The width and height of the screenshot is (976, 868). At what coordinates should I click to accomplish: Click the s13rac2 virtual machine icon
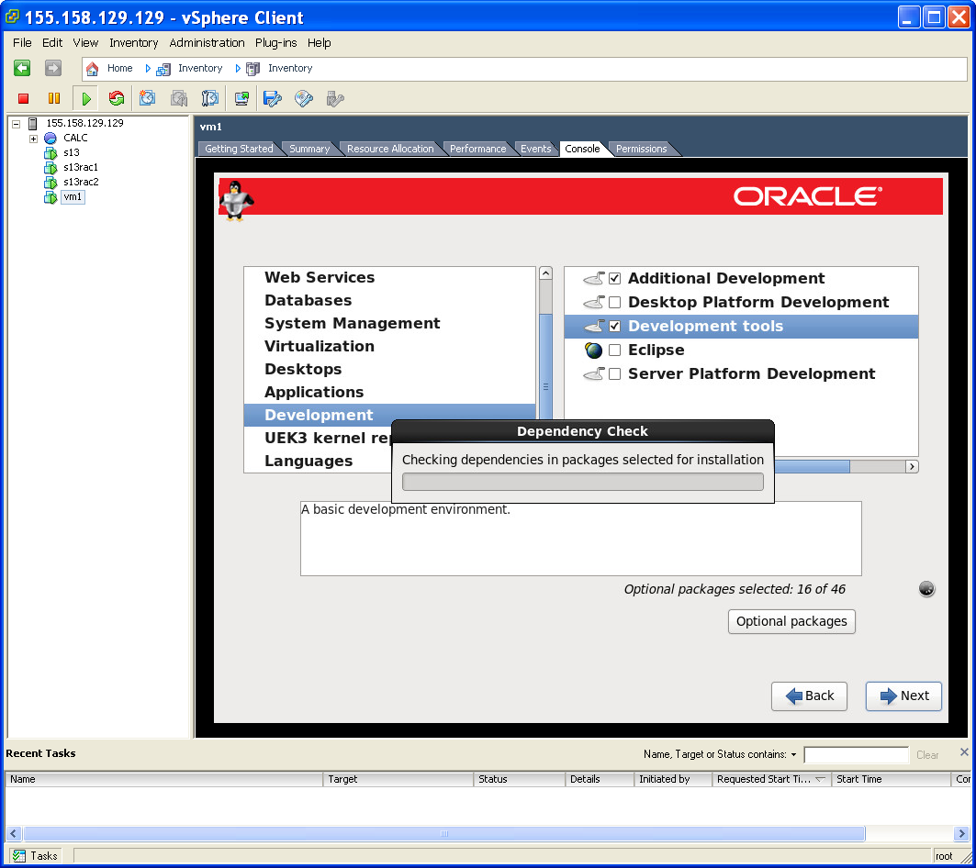[50, 183]
